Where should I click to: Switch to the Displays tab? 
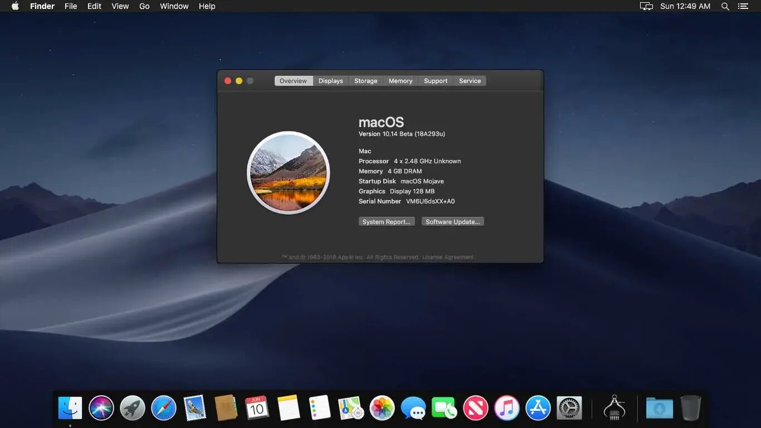(331, 81)
